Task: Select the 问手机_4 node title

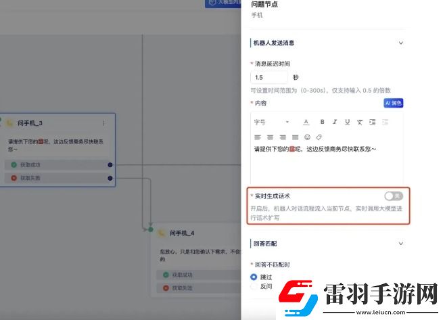Action: click(182, 233)
